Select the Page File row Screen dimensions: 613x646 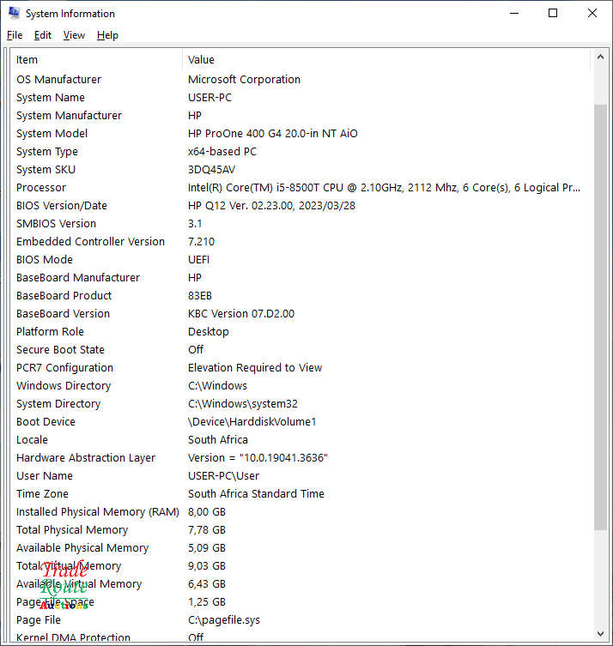(x=300, y=620)
